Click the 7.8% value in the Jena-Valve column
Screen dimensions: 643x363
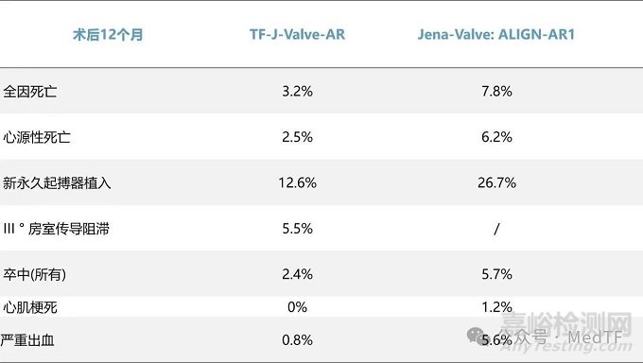pos(496,91)
